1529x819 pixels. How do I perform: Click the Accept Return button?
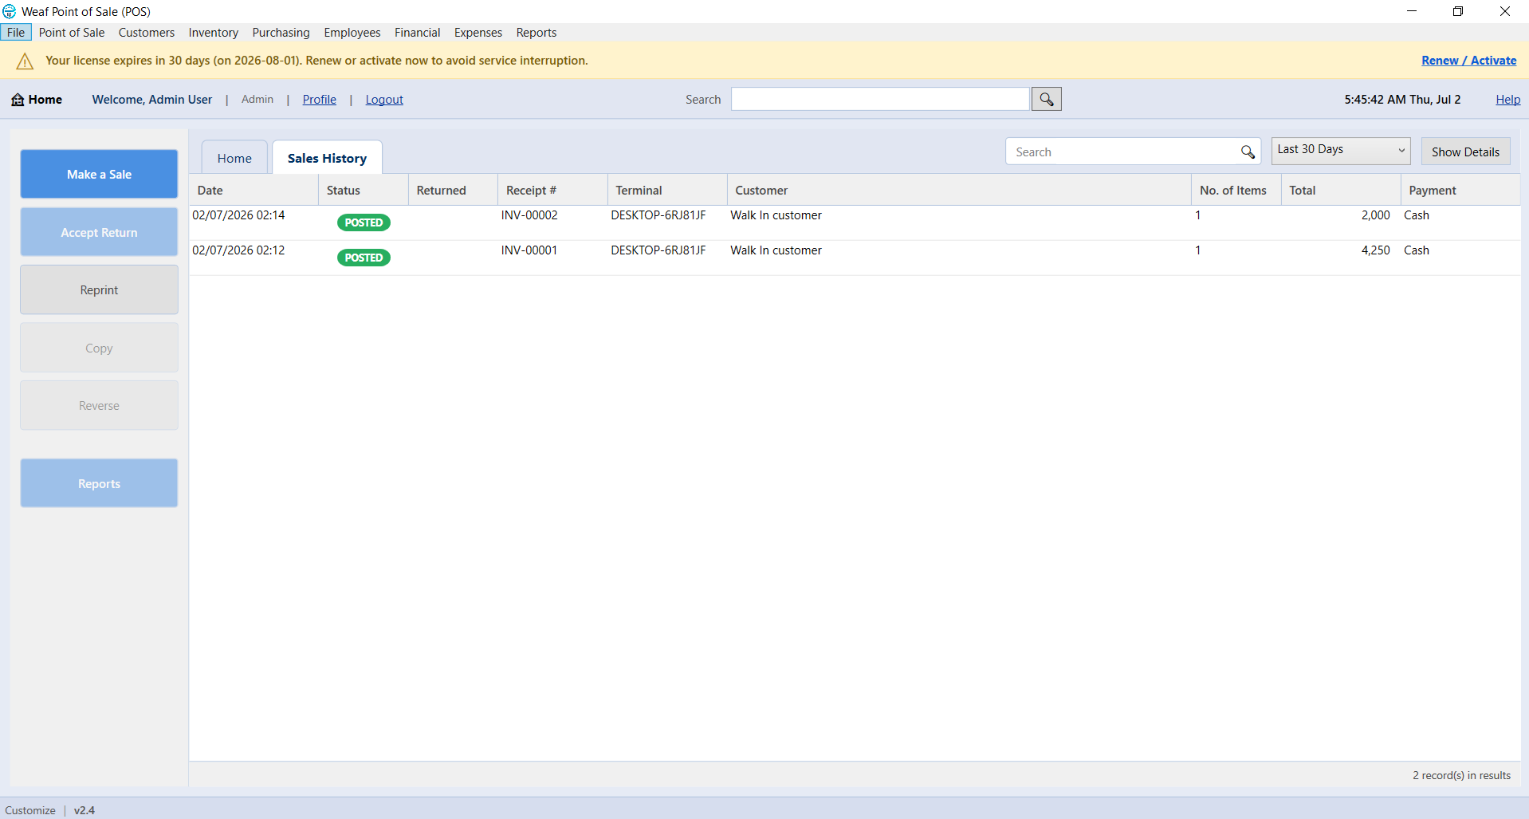[99, 232]
